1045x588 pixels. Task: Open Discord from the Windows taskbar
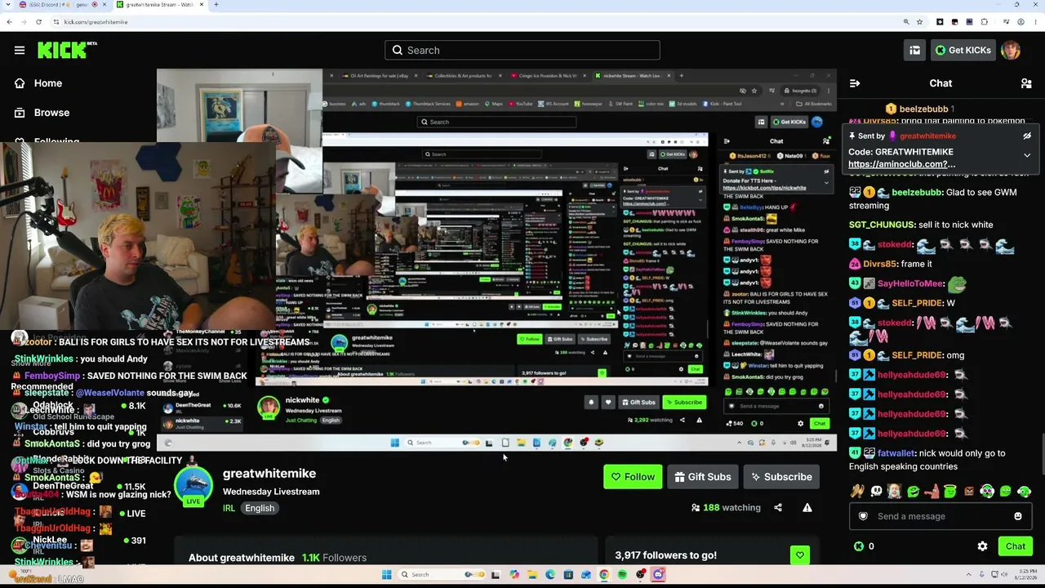(x=658, y=575)
